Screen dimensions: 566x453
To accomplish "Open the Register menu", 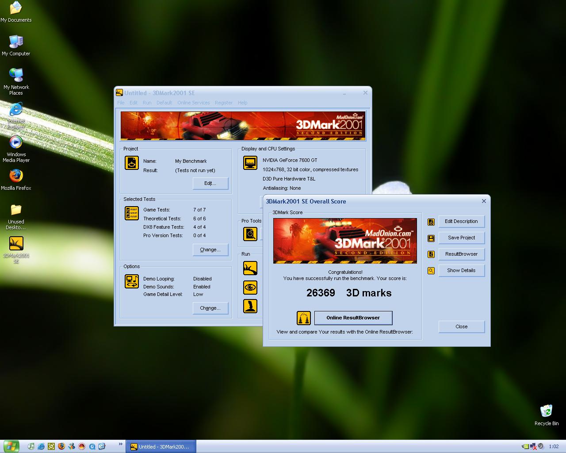I will (224, 103).
